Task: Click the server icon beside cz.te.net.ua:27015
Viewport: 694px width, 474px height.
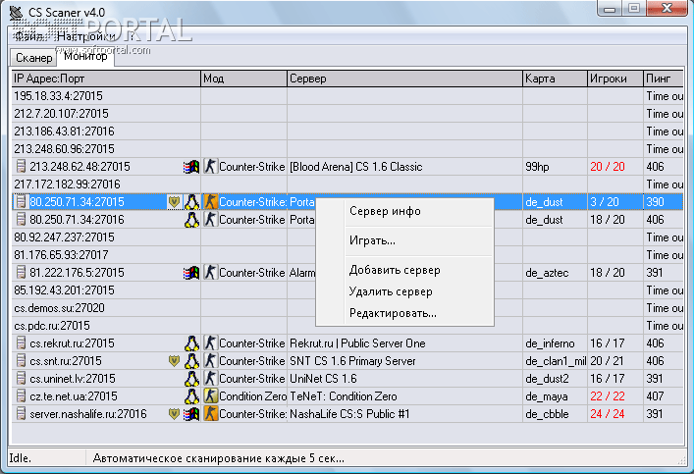Action: click(x=21, y=396)
